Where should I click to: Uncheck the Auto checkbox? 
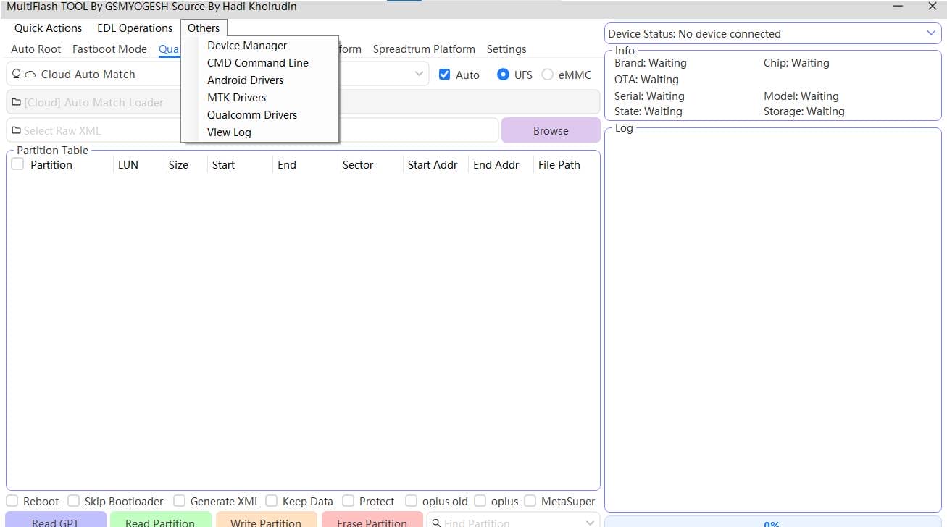coord(444,74)
